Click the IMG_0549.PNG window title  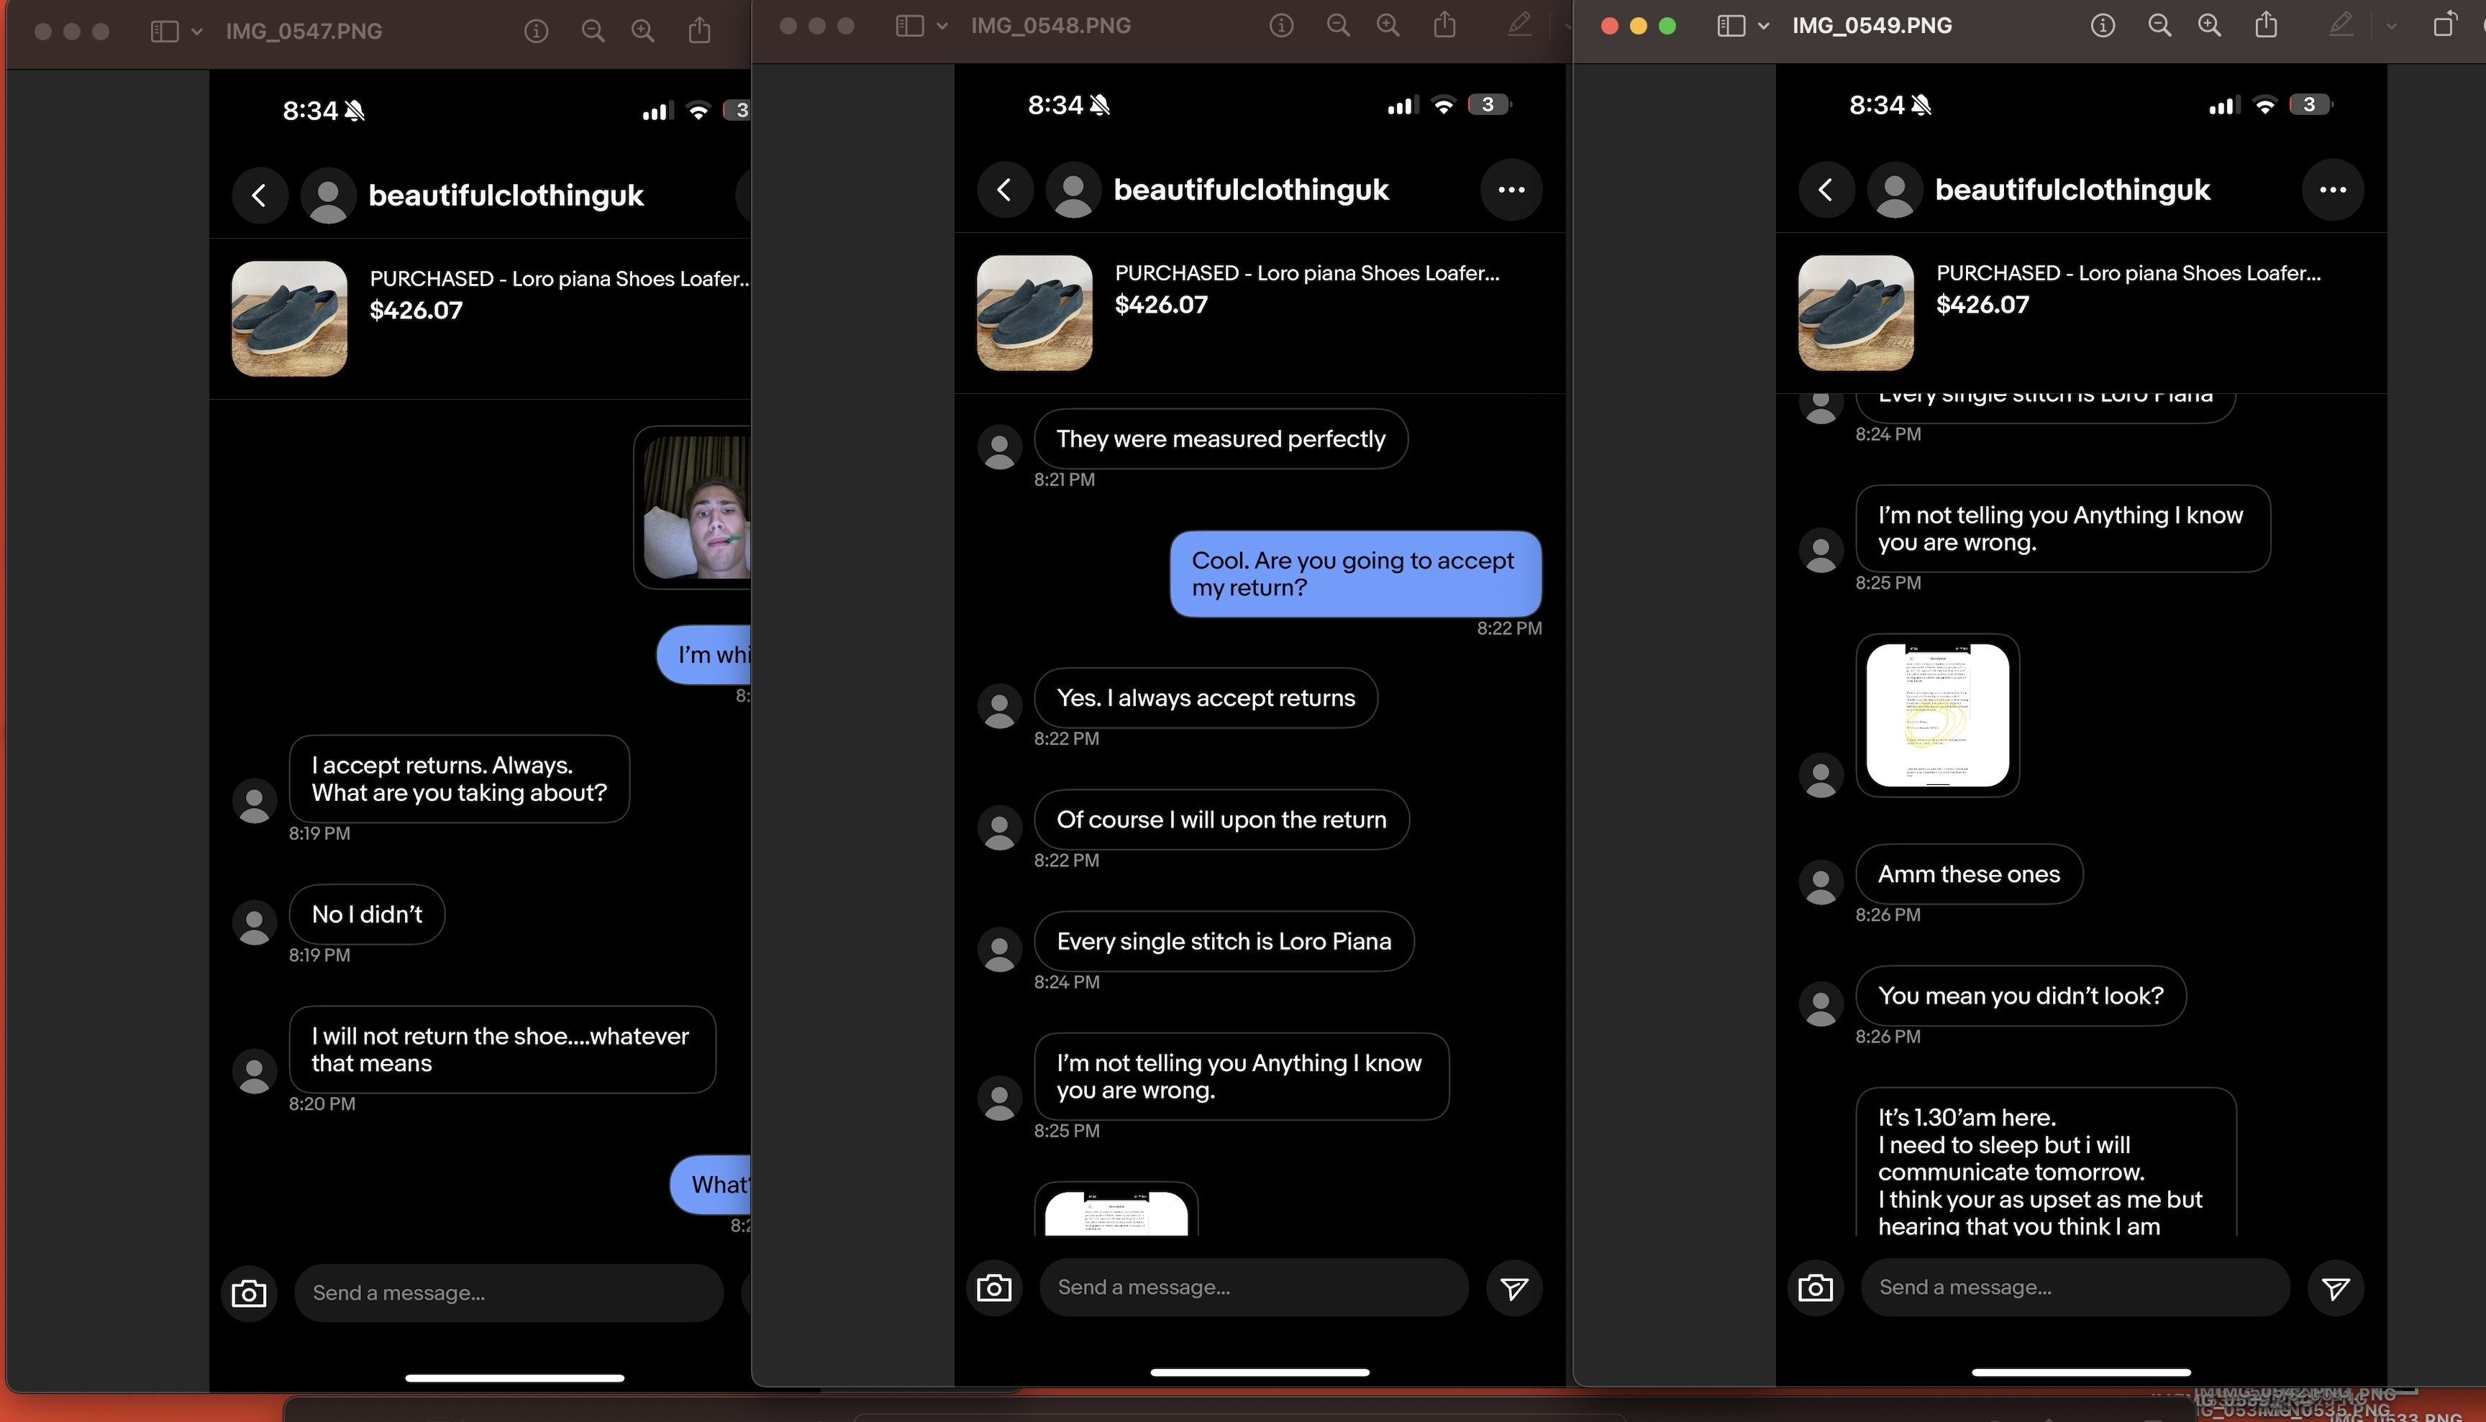click(x=1872, y=25)
